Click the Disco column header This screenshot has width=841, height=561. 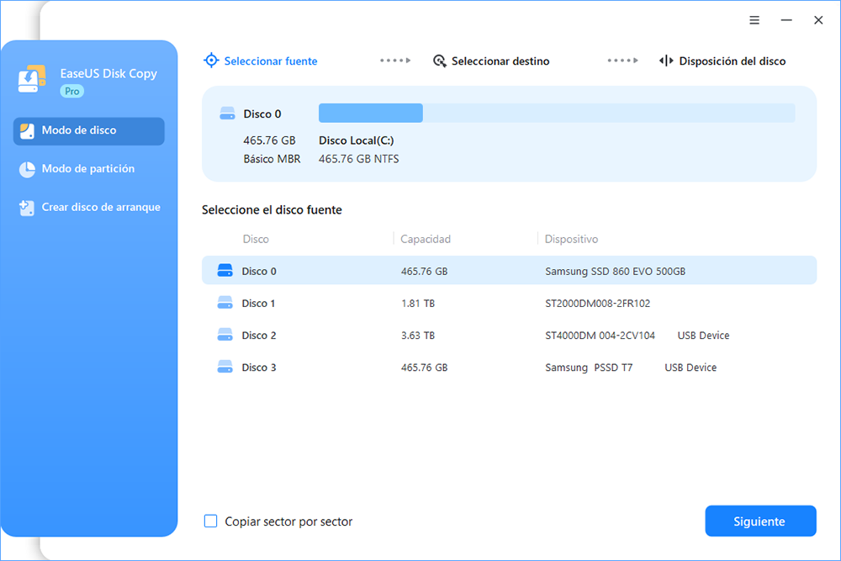pyautogui.click(x=256, y=239)
